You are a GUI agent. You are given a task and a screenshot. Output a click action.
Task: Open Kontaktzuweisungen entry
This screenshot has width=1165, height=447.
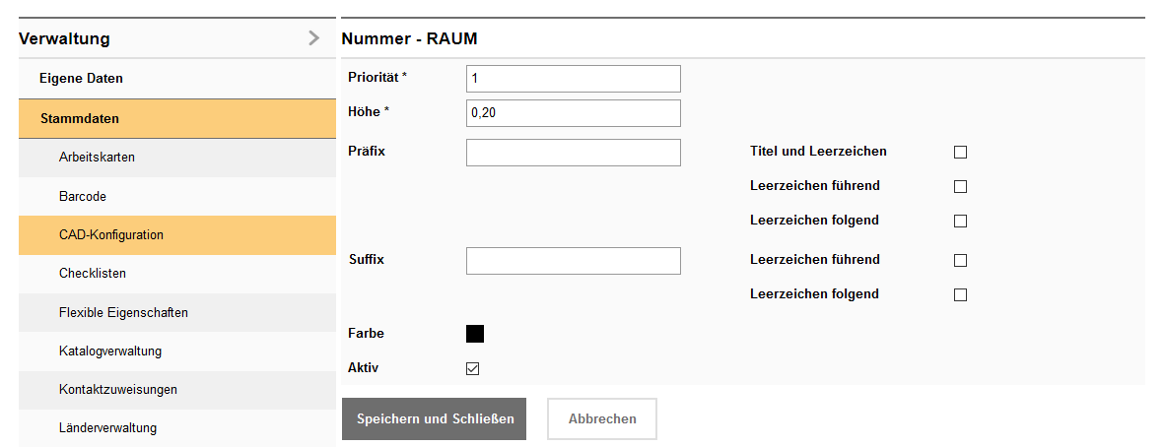pos(118,389)
